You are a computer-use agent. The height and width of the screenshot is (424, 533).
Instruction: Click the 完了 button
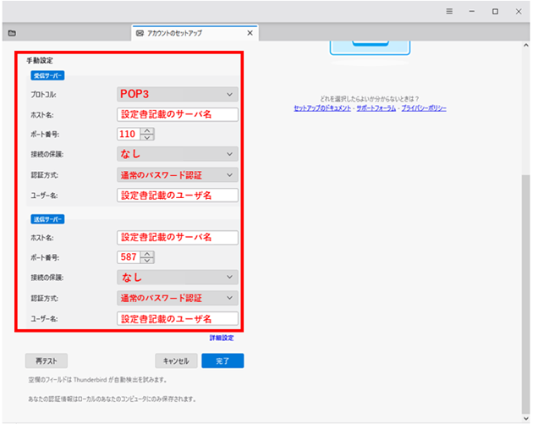(223, 360)
